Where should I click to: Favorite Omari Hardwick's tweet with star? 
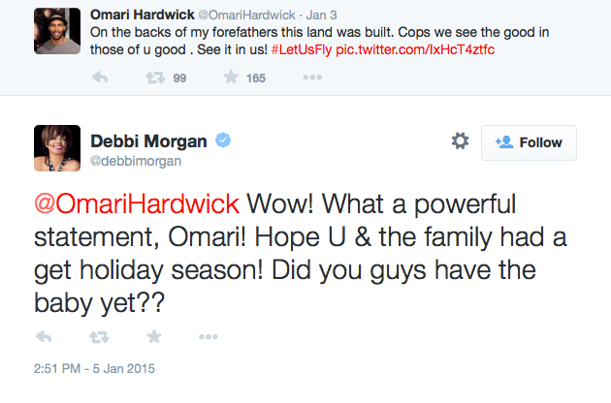coord(231,77)
